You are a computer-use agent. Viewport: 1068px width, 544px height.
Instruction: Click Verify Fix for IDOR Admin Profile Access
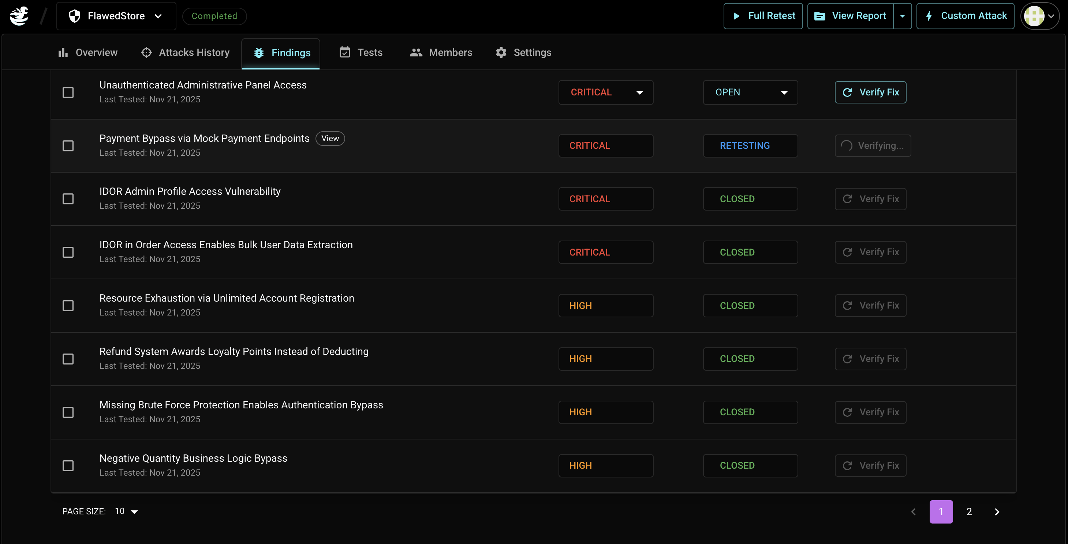(x=870, y=199)
